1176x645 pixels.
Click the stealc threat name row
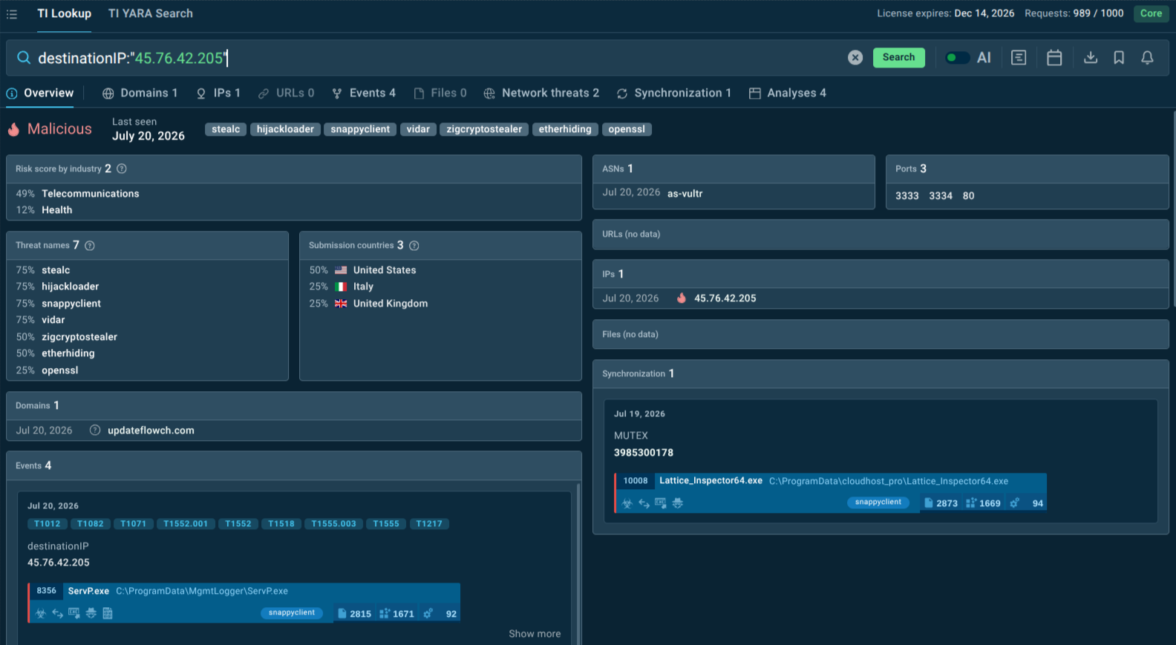[147, 270]
